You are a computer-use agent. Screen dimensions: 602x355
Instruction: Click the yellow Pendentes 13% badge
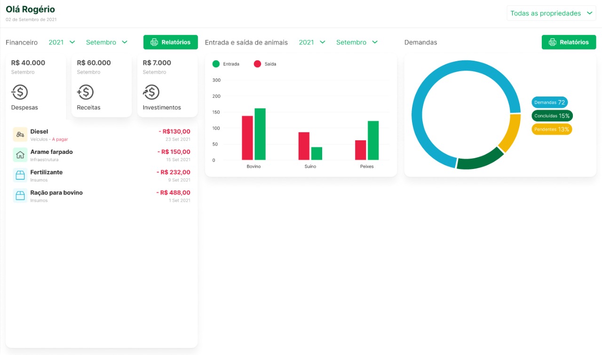[552, 129]
